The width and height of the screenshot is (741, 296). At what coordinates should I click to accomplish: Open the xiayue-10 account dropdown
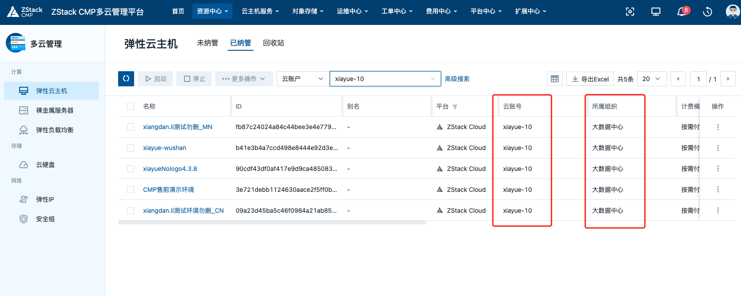pos(385,79)
